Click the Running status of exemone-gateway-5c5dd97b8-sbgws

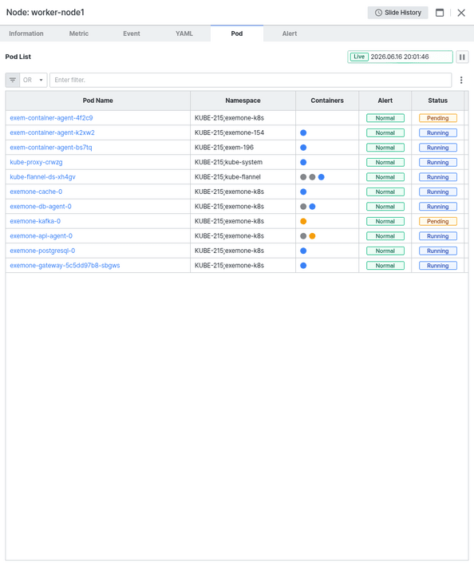point(438,266)
